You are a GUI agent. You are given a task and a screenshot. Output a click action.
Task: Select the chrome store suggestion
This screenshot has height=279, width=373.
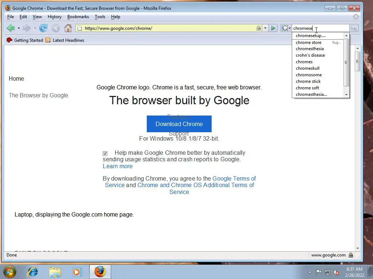318,43
